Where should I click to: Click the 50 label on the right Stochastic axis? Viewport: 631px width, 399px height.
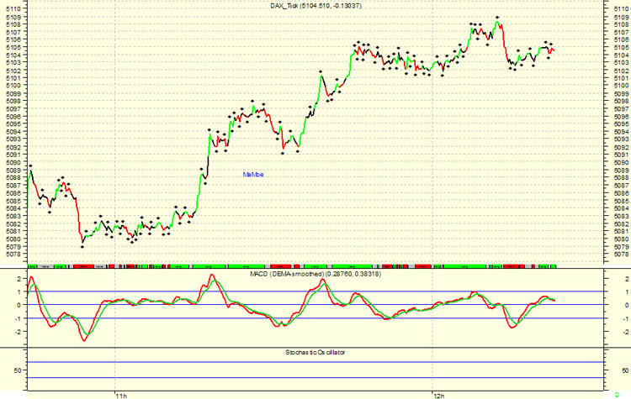[x=625, y=370]
